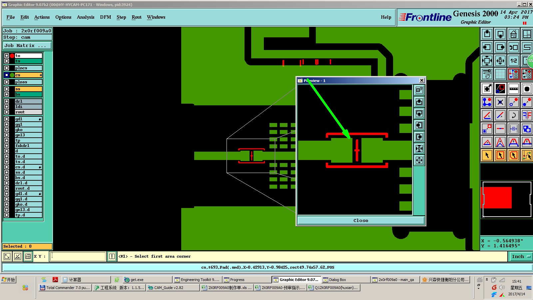Click the red color swatch of 'to' layer
This screenshot has width=533, height=300.
click(x=12, y=56)
